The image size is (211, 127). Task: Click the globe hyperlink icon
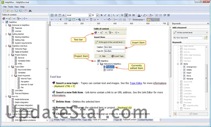tap(80, 20)
